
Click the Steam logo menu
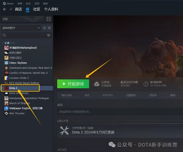(8, 3)
